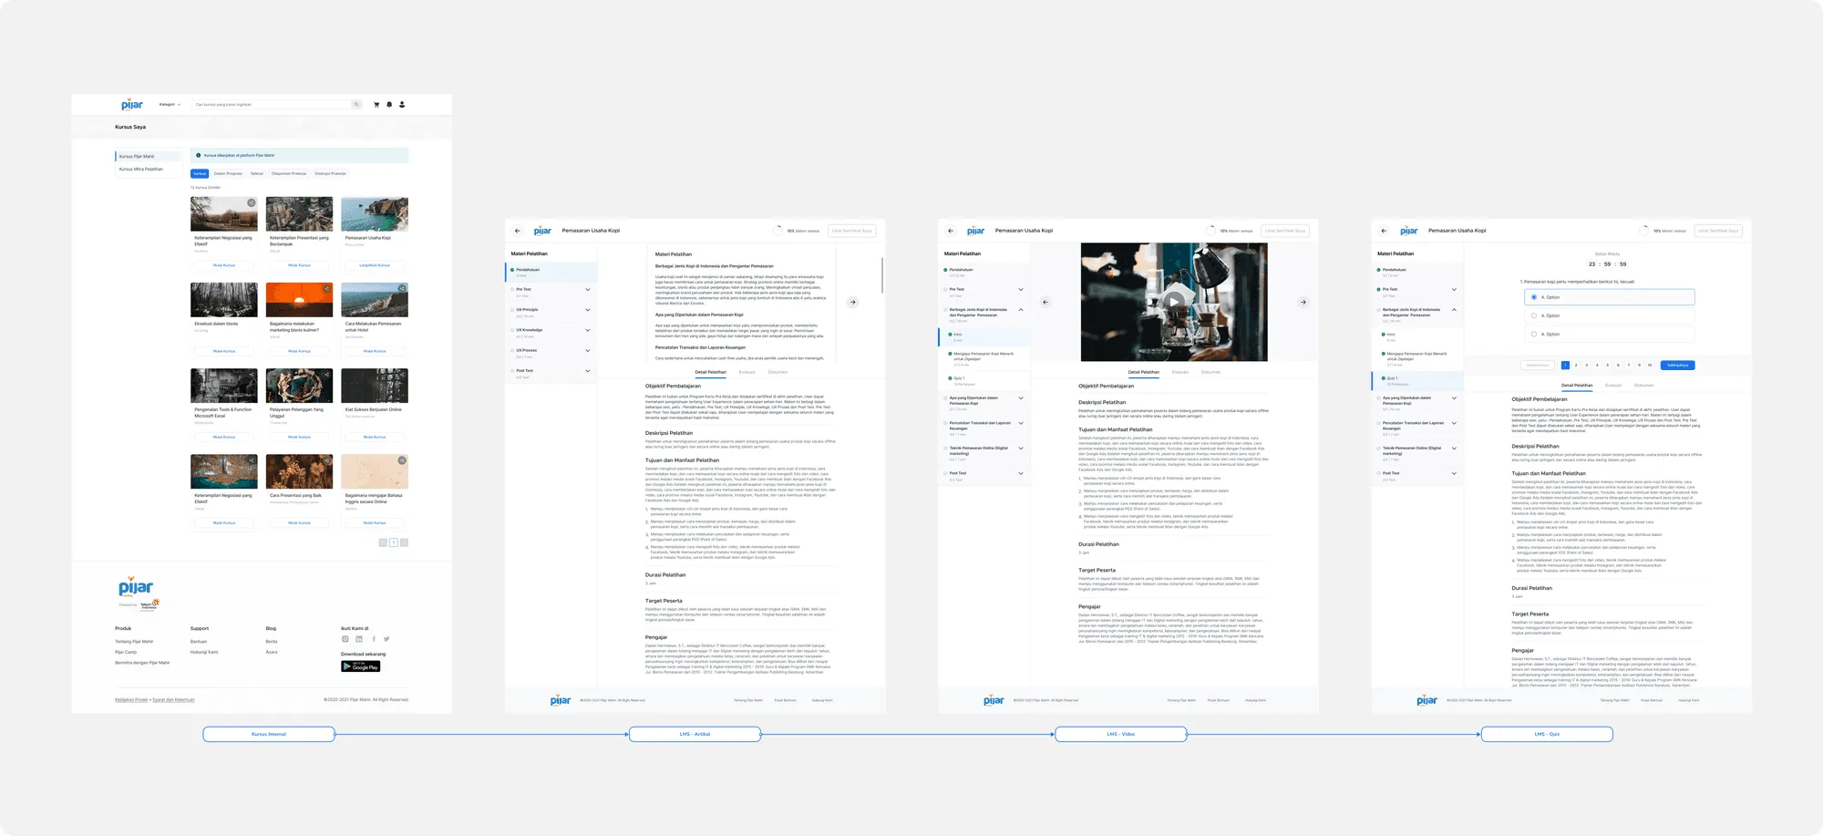Viewport: 1823px width, 836px height.
Task: Click Lanjutkan Kursus on Pemasaran Usaha Kopi card
Action: pos(375,265)
